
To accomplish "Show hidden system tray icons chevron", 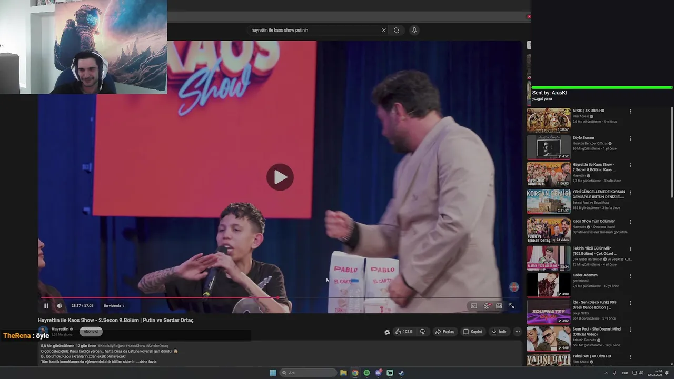I will point(606,373).
